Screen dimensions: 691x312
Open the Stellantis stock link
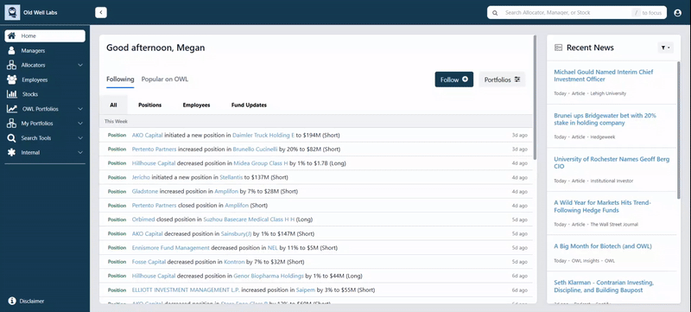point(231,177)
